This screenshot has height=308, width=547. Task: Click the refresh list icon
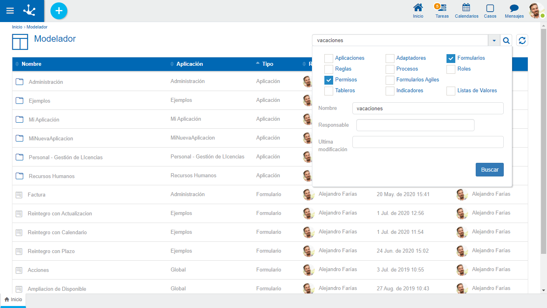522,40
